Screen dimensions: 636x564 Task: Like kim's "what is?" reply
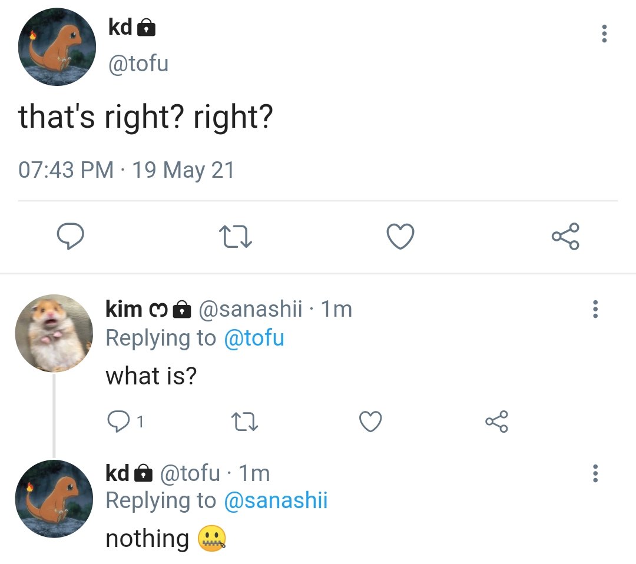pos(370,422)
